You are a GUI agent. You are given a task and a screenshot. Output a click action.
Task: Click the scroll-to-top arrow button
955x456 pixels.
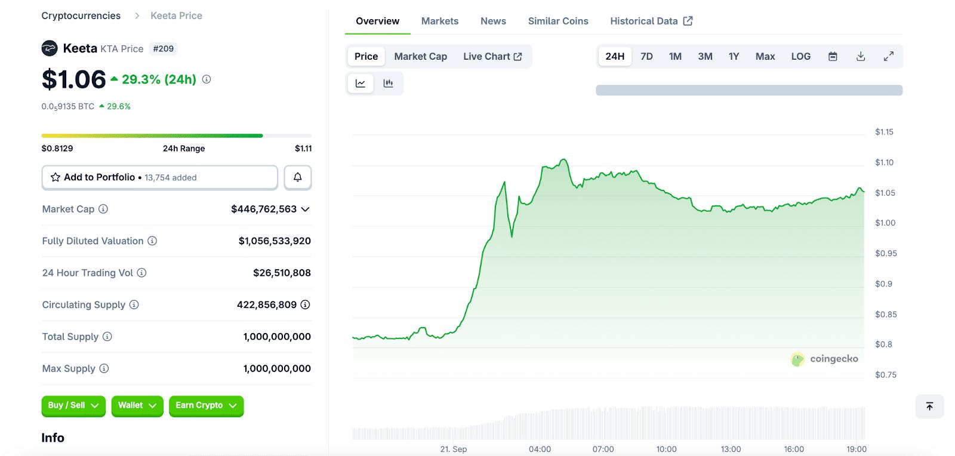[929, 406]
